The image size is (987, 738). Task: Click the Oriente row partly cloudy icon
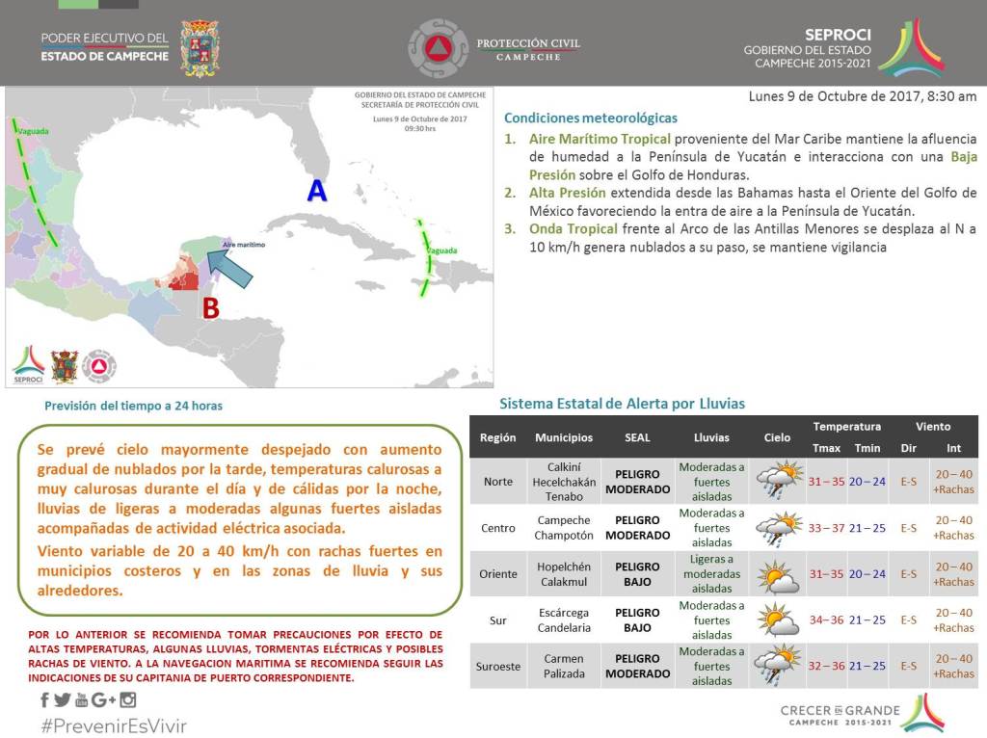[x=778, y=576]
